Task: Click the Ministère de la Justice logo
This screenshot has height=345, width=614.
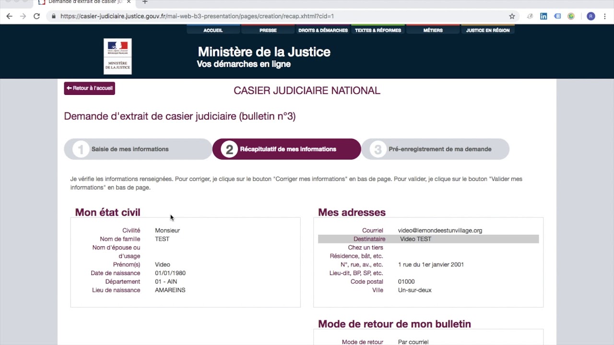Action: point(118,57)
